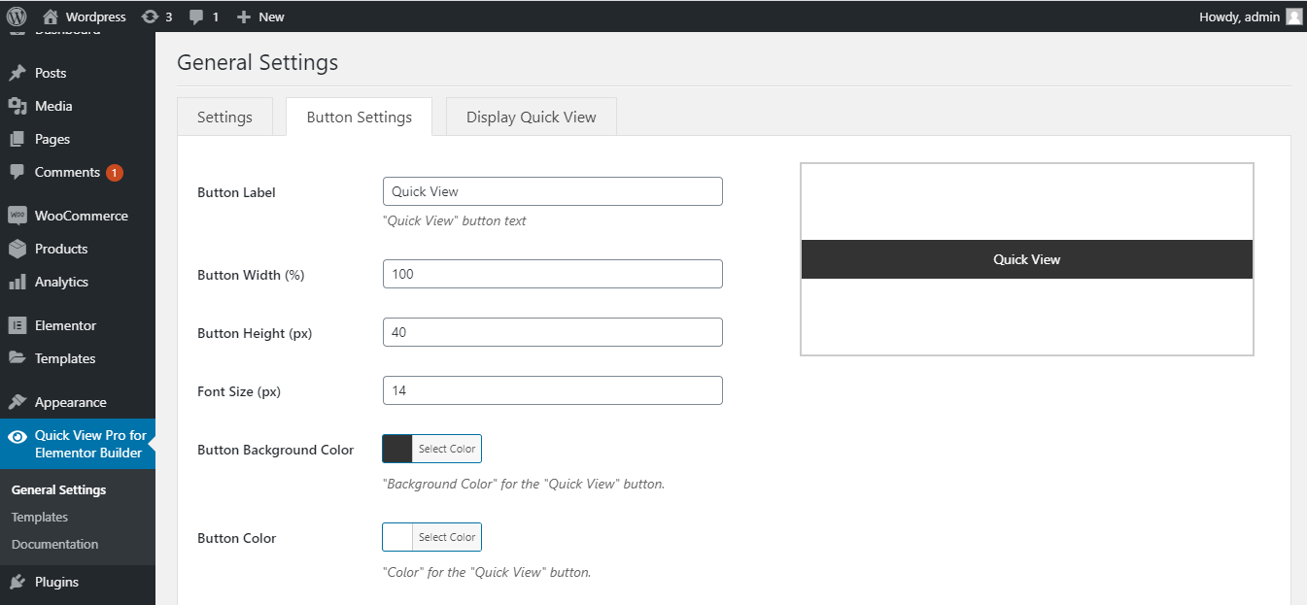Click the Button Label input field

click(x=552, y=190)
